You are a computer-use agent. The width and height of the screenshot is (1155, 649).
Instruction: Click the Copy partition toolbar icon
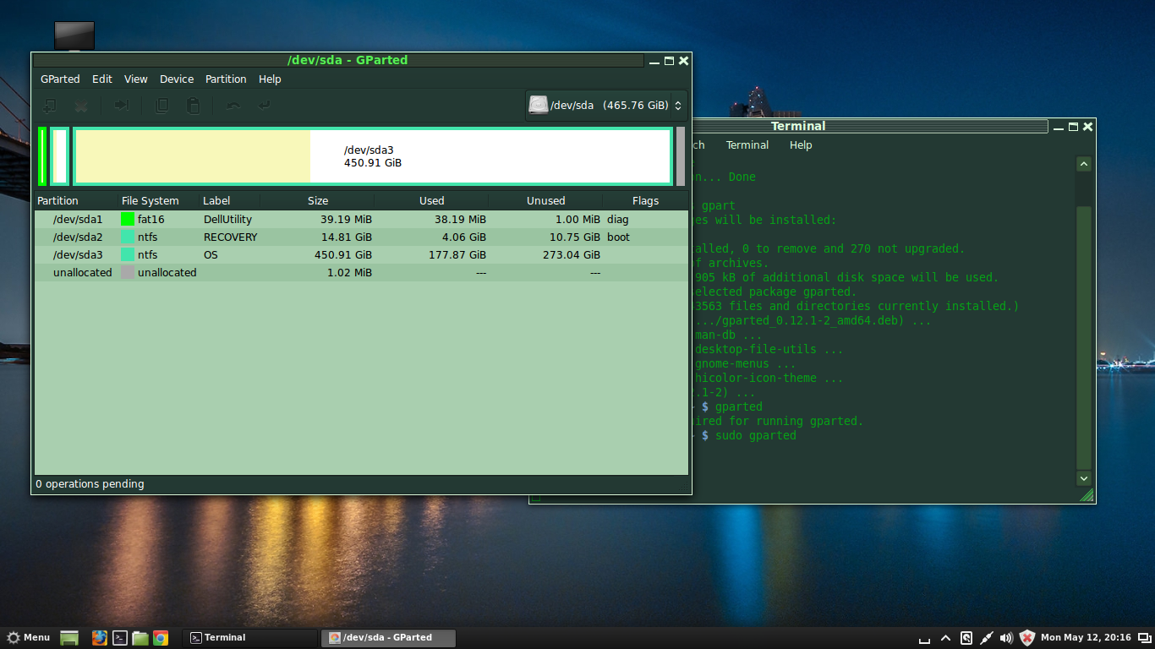(161, 106)
